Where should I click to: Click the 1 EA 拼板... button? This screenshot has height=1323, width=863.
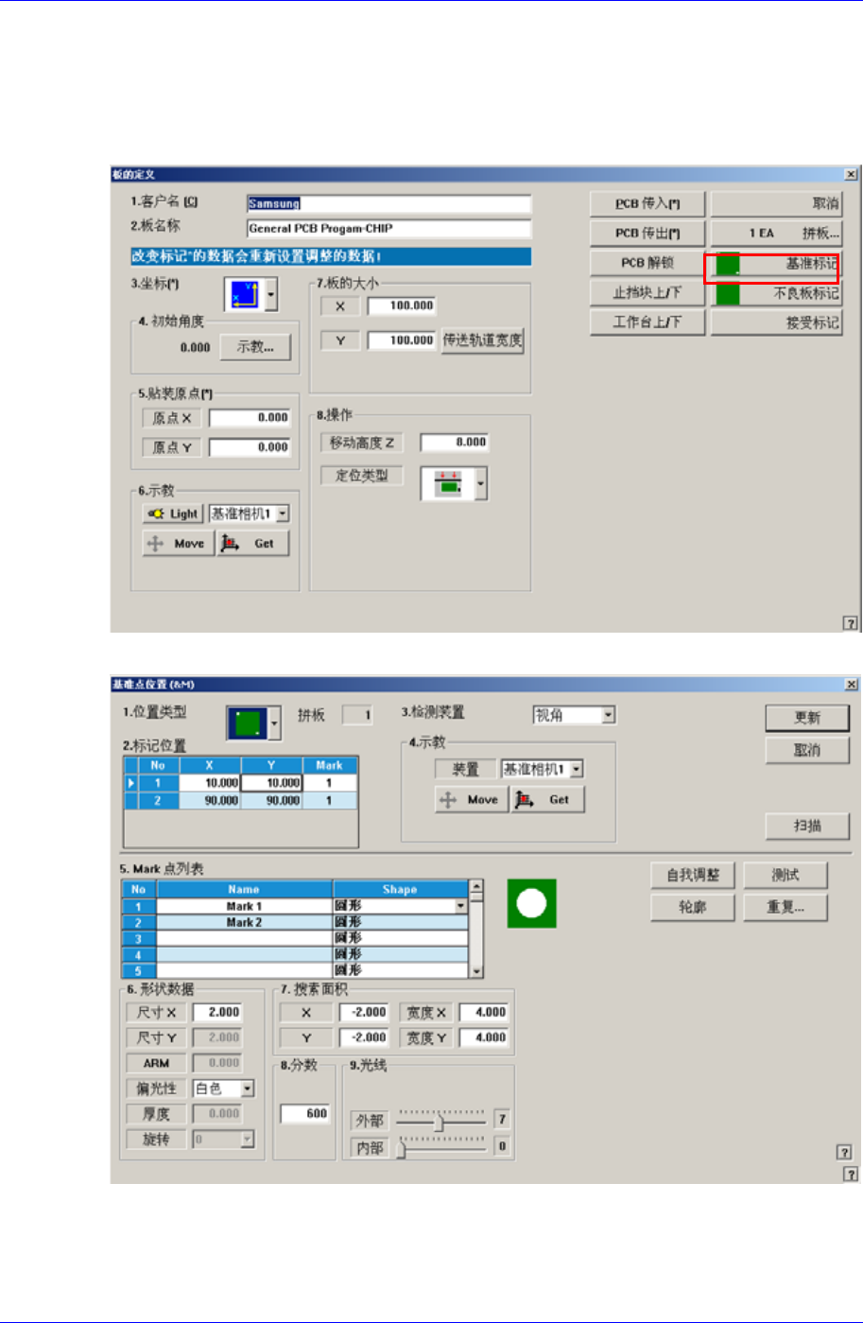coord(776,233)
